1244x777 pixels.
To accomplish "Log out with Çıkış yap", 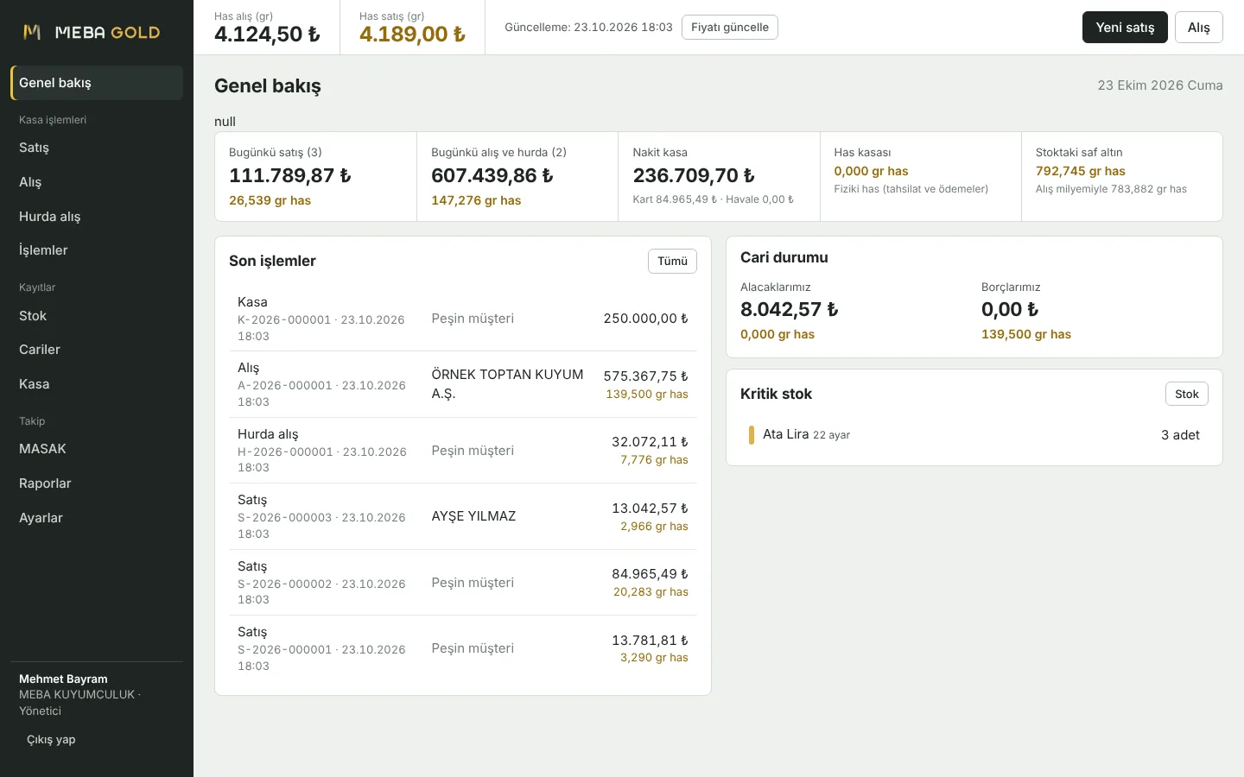I will point(51,740).
